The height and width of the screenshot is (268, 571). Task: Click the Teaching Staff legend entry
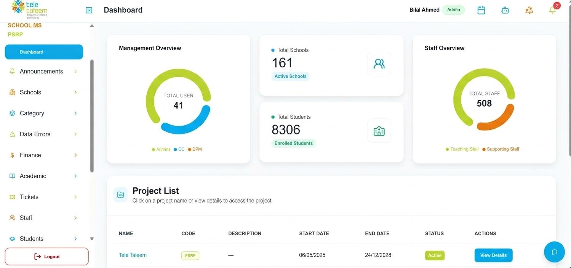click(x=462, y=149)
